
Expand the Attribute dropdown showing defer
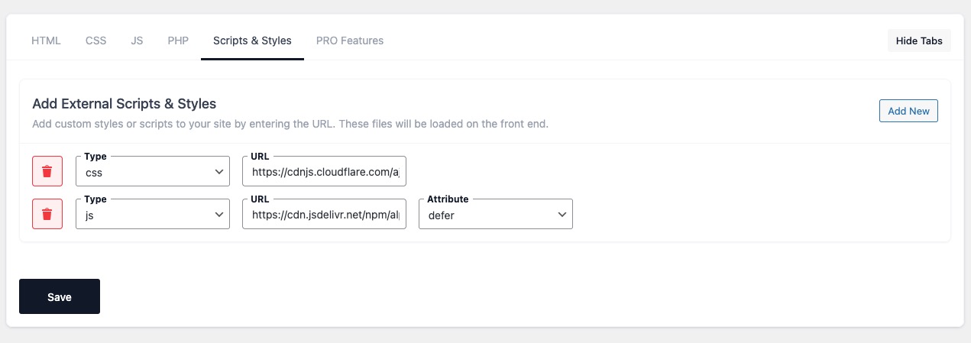tap(496, 215)
